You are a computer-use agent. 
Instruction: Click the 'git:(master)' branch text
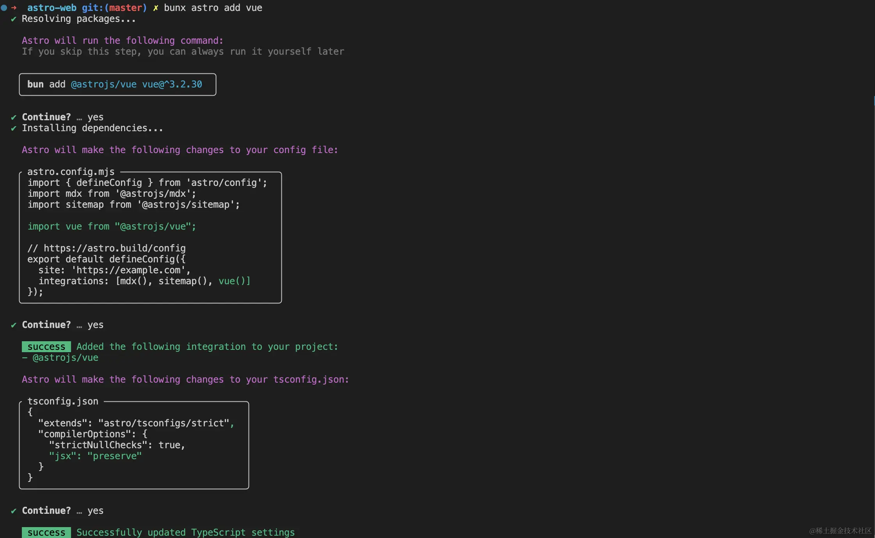(x=114, y=8)
